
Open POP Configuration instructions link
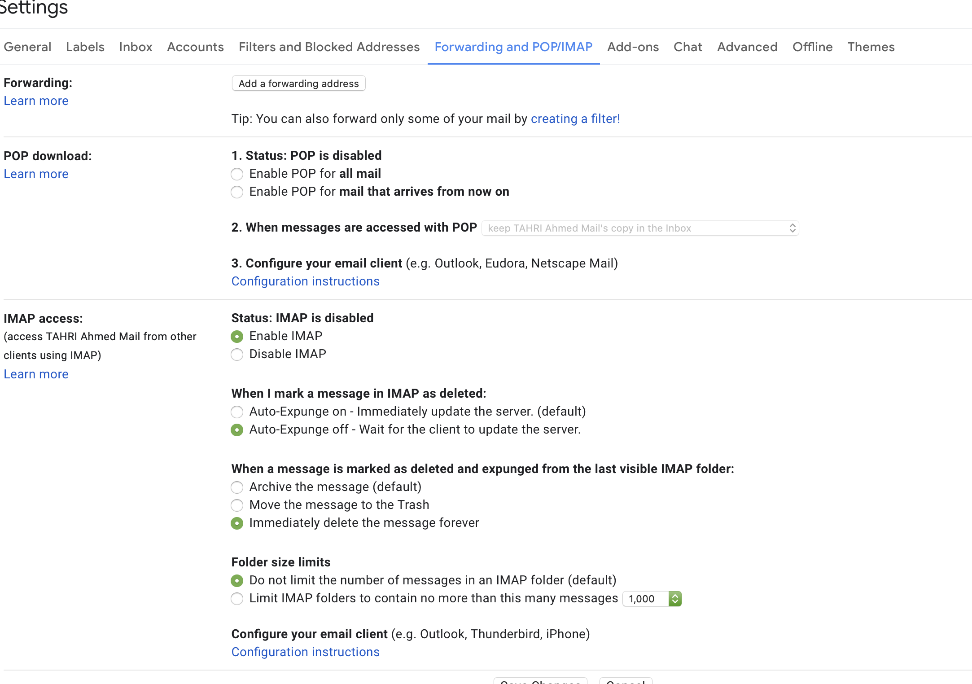[x=305, y=281]
